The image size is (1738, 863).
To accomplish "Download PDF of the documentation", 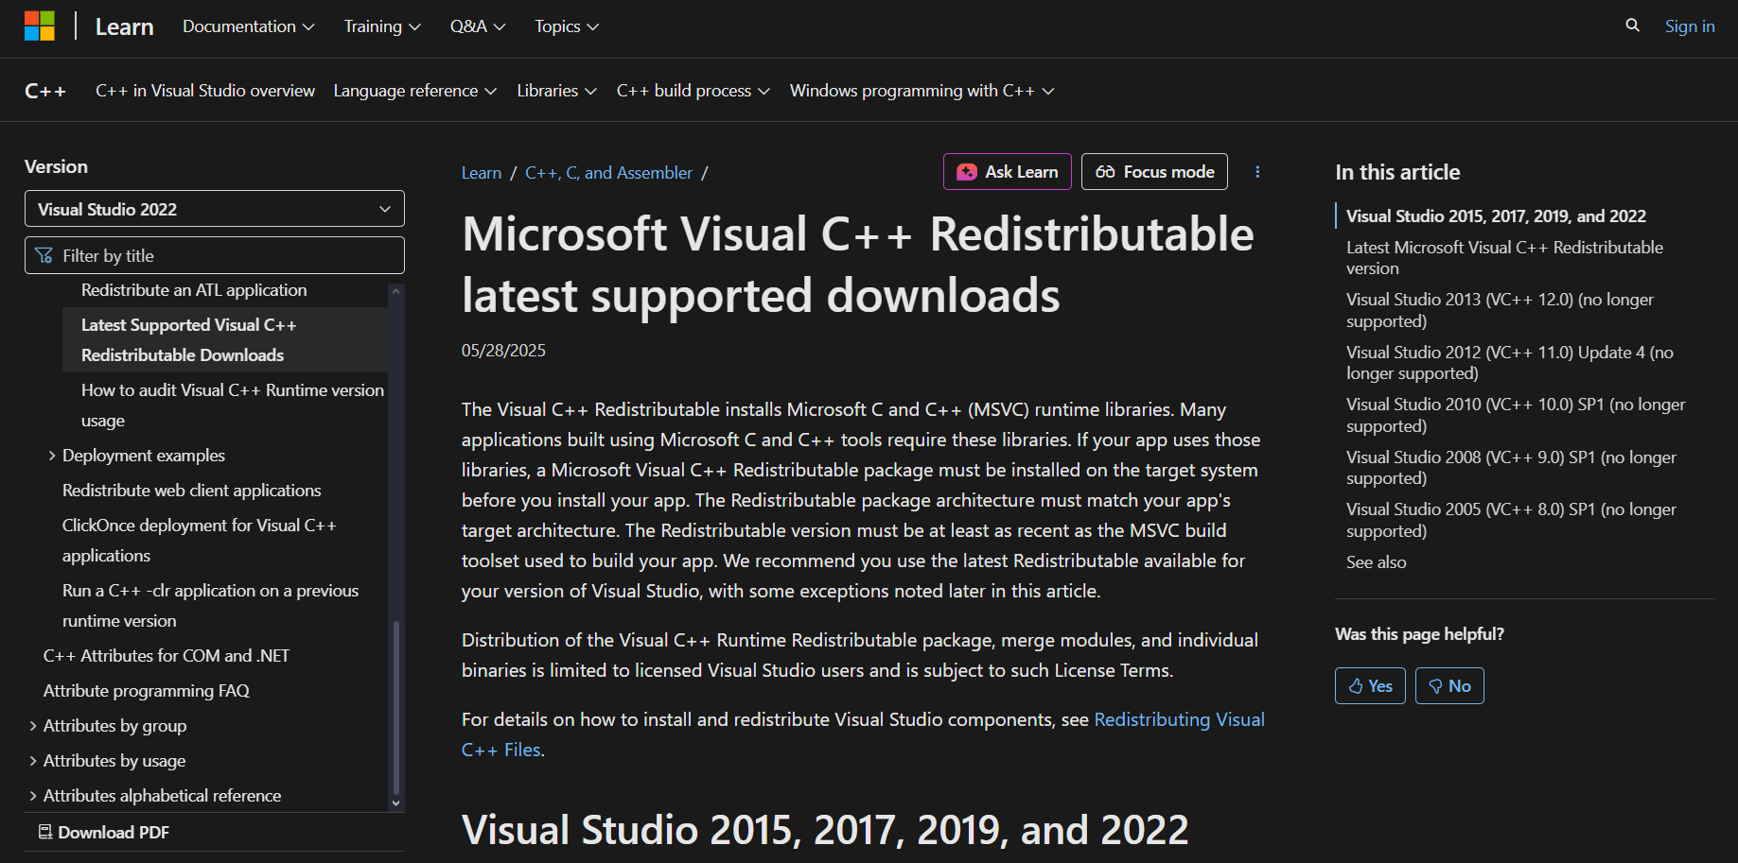I will pyautogui.click(x=104, y=833).
